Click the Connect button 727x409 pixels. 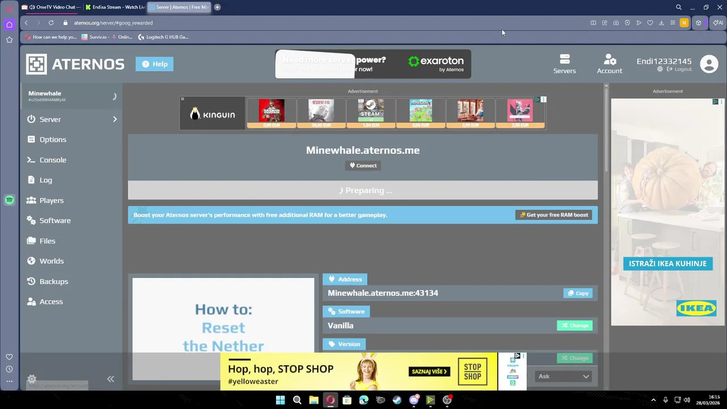pyautogui.click(x=363, y=165)
